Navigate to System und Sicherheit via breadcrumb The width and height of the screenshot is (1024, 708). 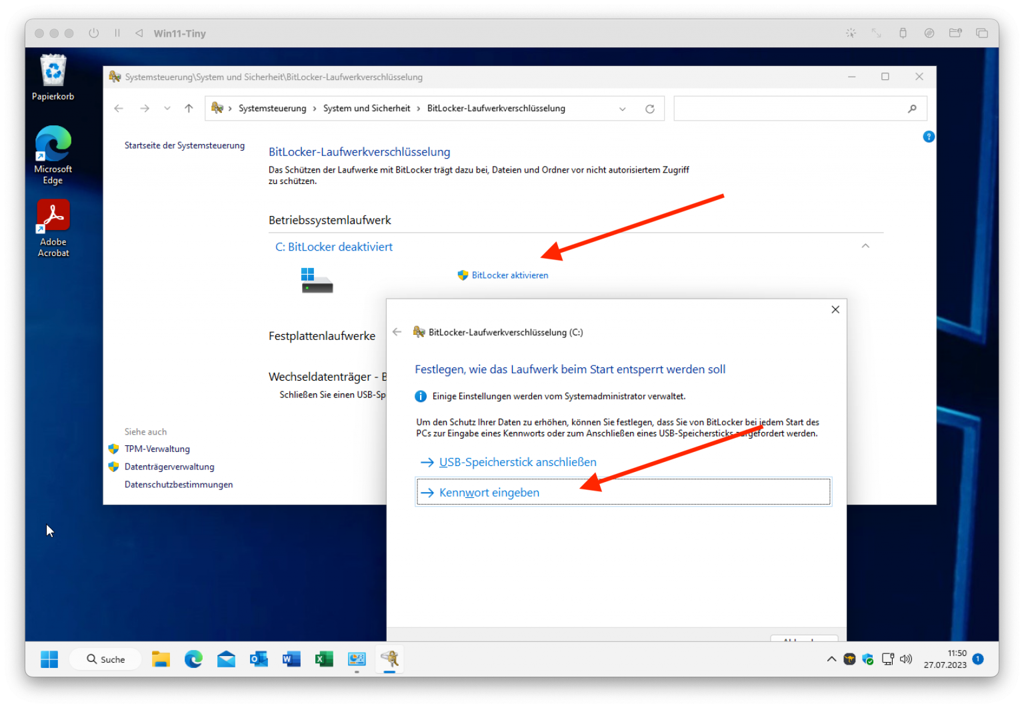[x=367, y=108]
